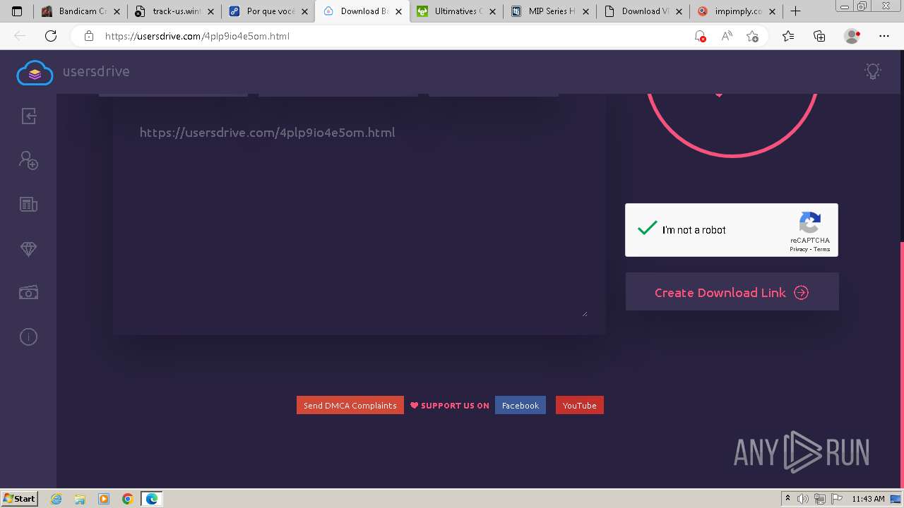Open the Favorites list icon
Image resolution: width=904 pixels, height=508 pixels.
788,36
